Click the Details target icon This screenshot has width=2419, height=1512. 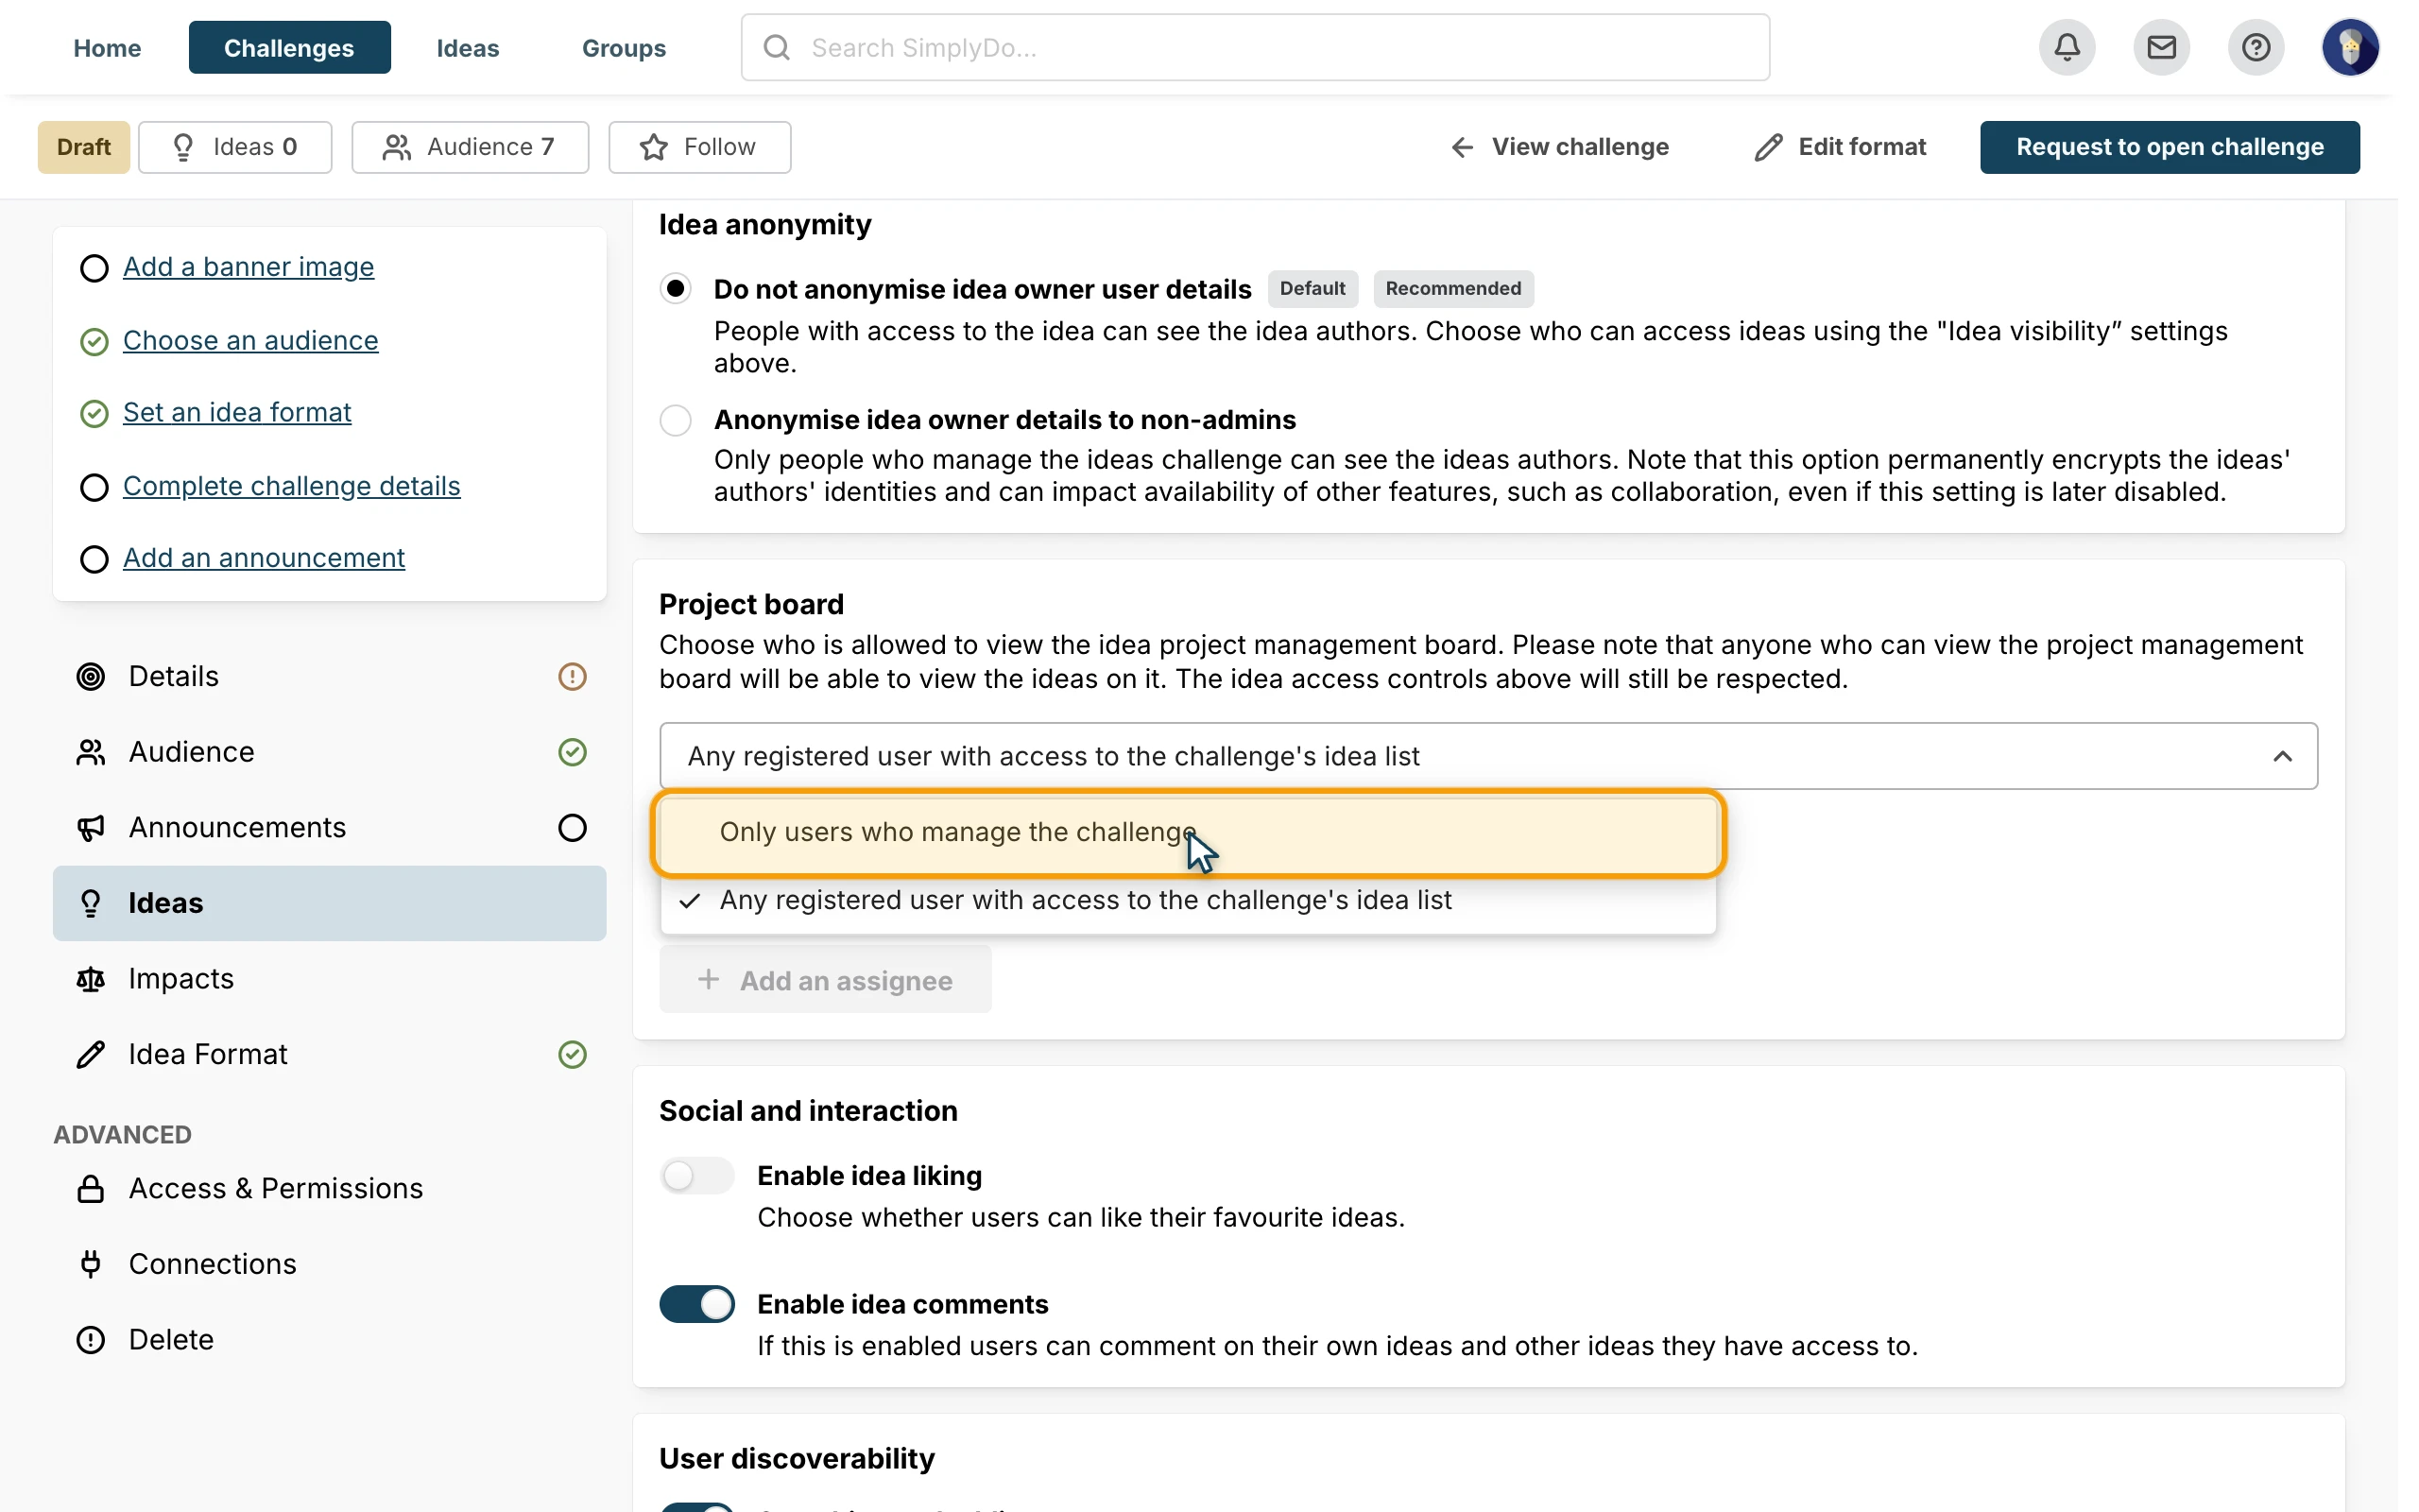91,677
